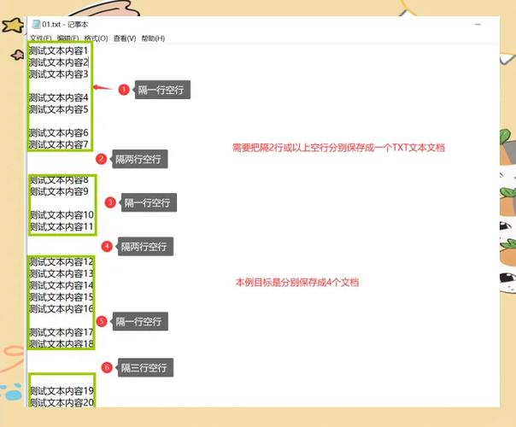Click the red circle badge numbered 2
The image size is (516, 427).
[101, 159]
